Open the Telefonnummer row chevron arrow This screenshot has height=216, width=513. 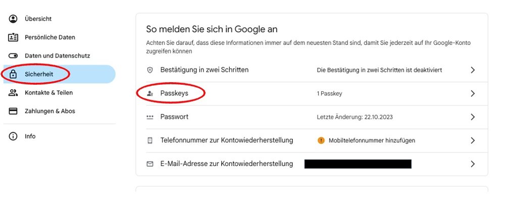473,140
